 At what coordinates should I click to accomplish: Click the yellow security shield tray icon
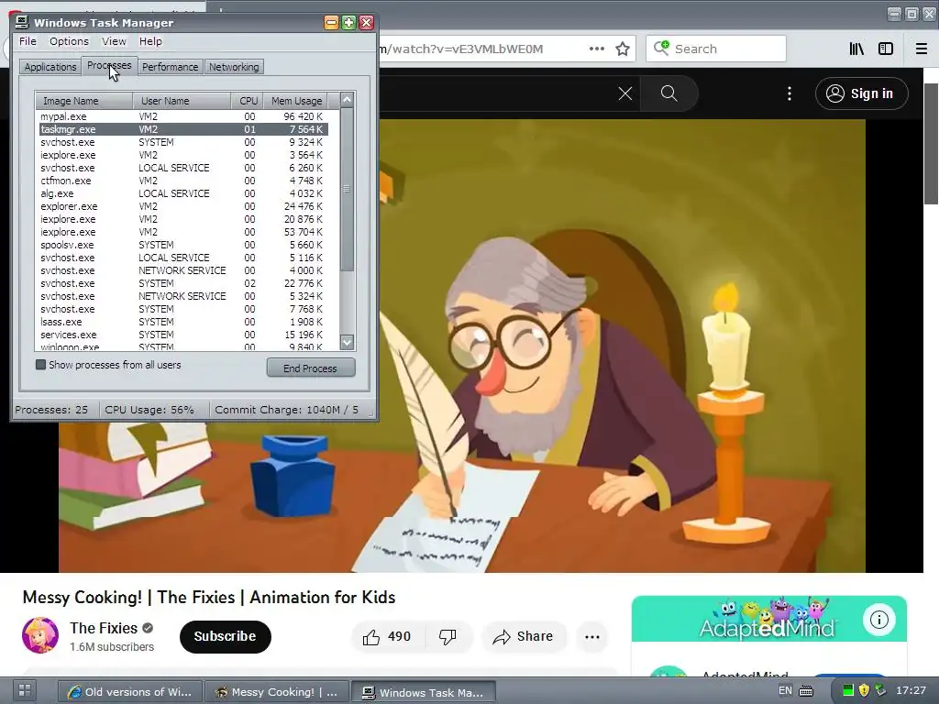pos(864,691)
